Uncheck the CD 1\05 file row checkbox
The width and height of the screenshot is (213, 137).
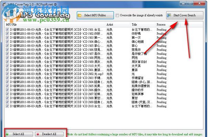7,46
